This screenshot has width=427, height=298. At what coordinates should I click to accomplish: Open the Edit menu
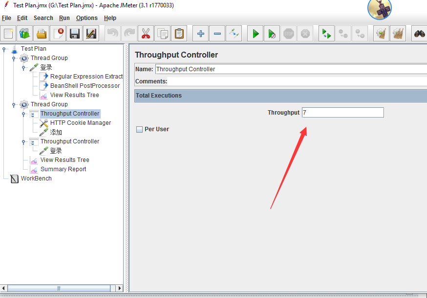(x=22, y=18)
